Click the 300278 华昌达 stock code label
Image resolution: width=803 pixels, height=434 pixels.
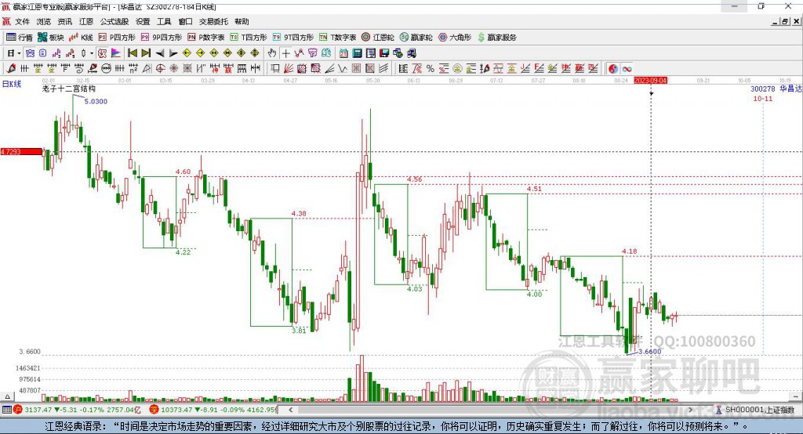776,89
